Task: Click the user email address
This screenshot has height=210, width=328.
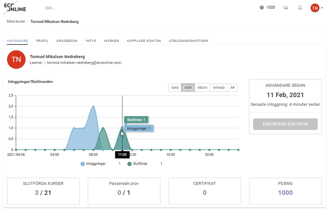Action: (84, 63)
